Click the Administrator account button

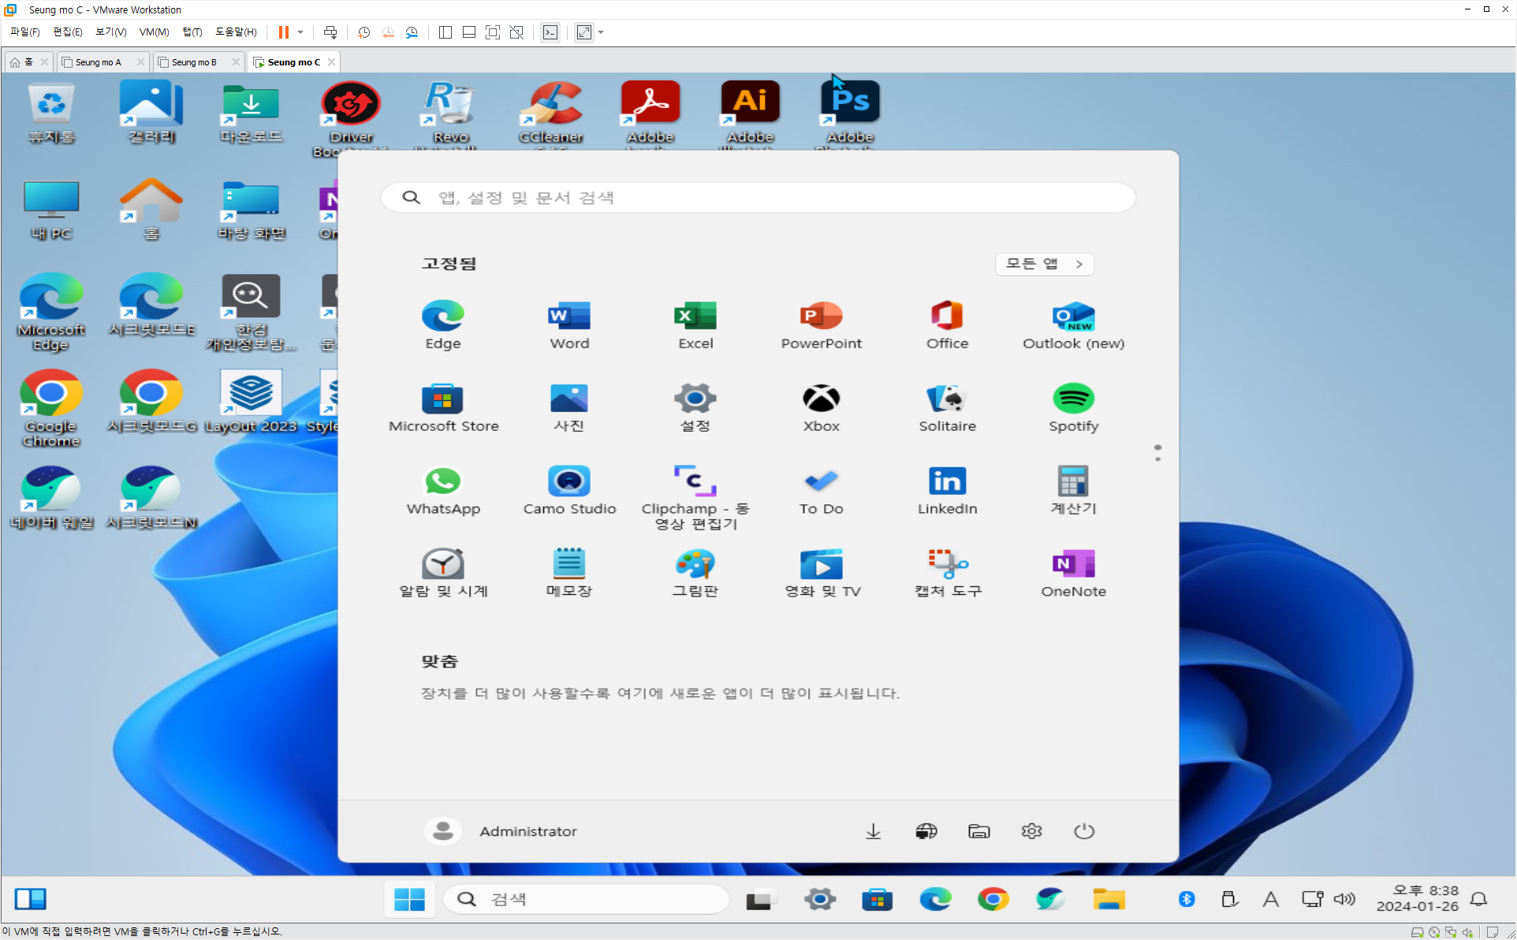point(501,831)
